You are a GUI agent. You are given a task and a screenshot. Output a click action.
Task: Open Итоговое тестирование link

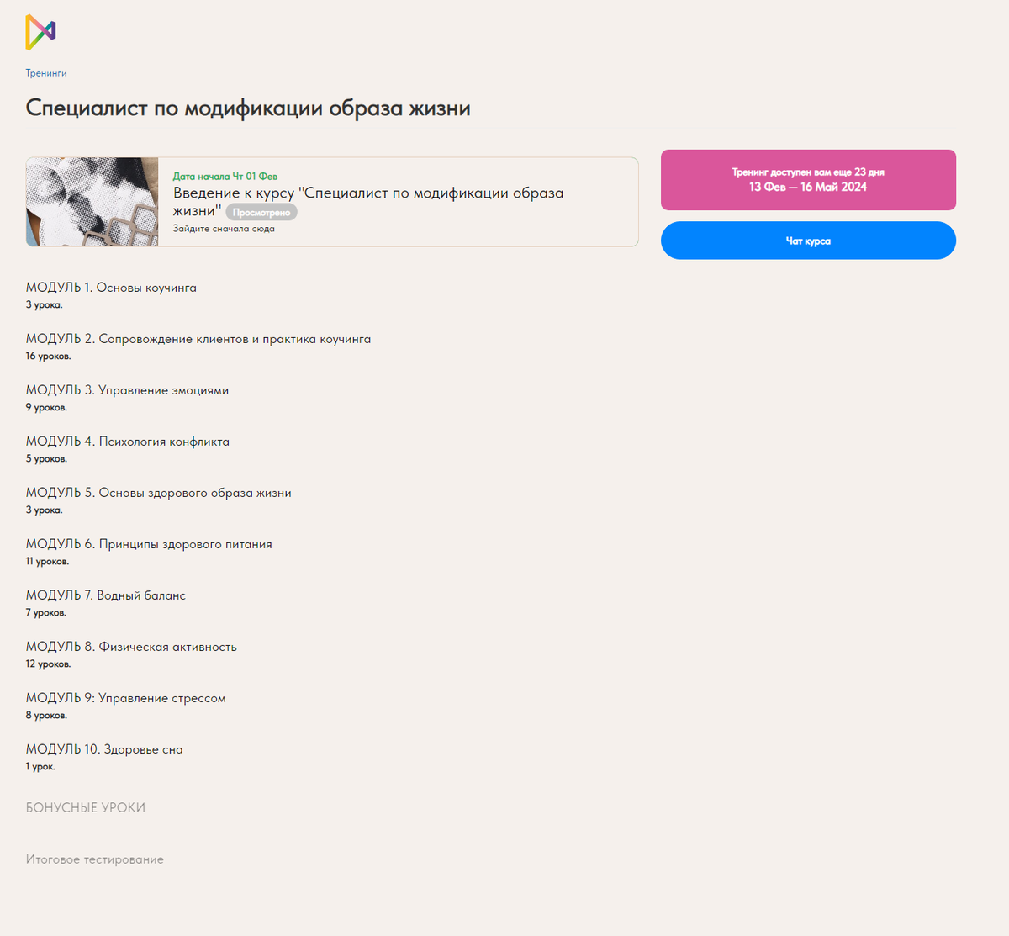(x=94, y=859)
